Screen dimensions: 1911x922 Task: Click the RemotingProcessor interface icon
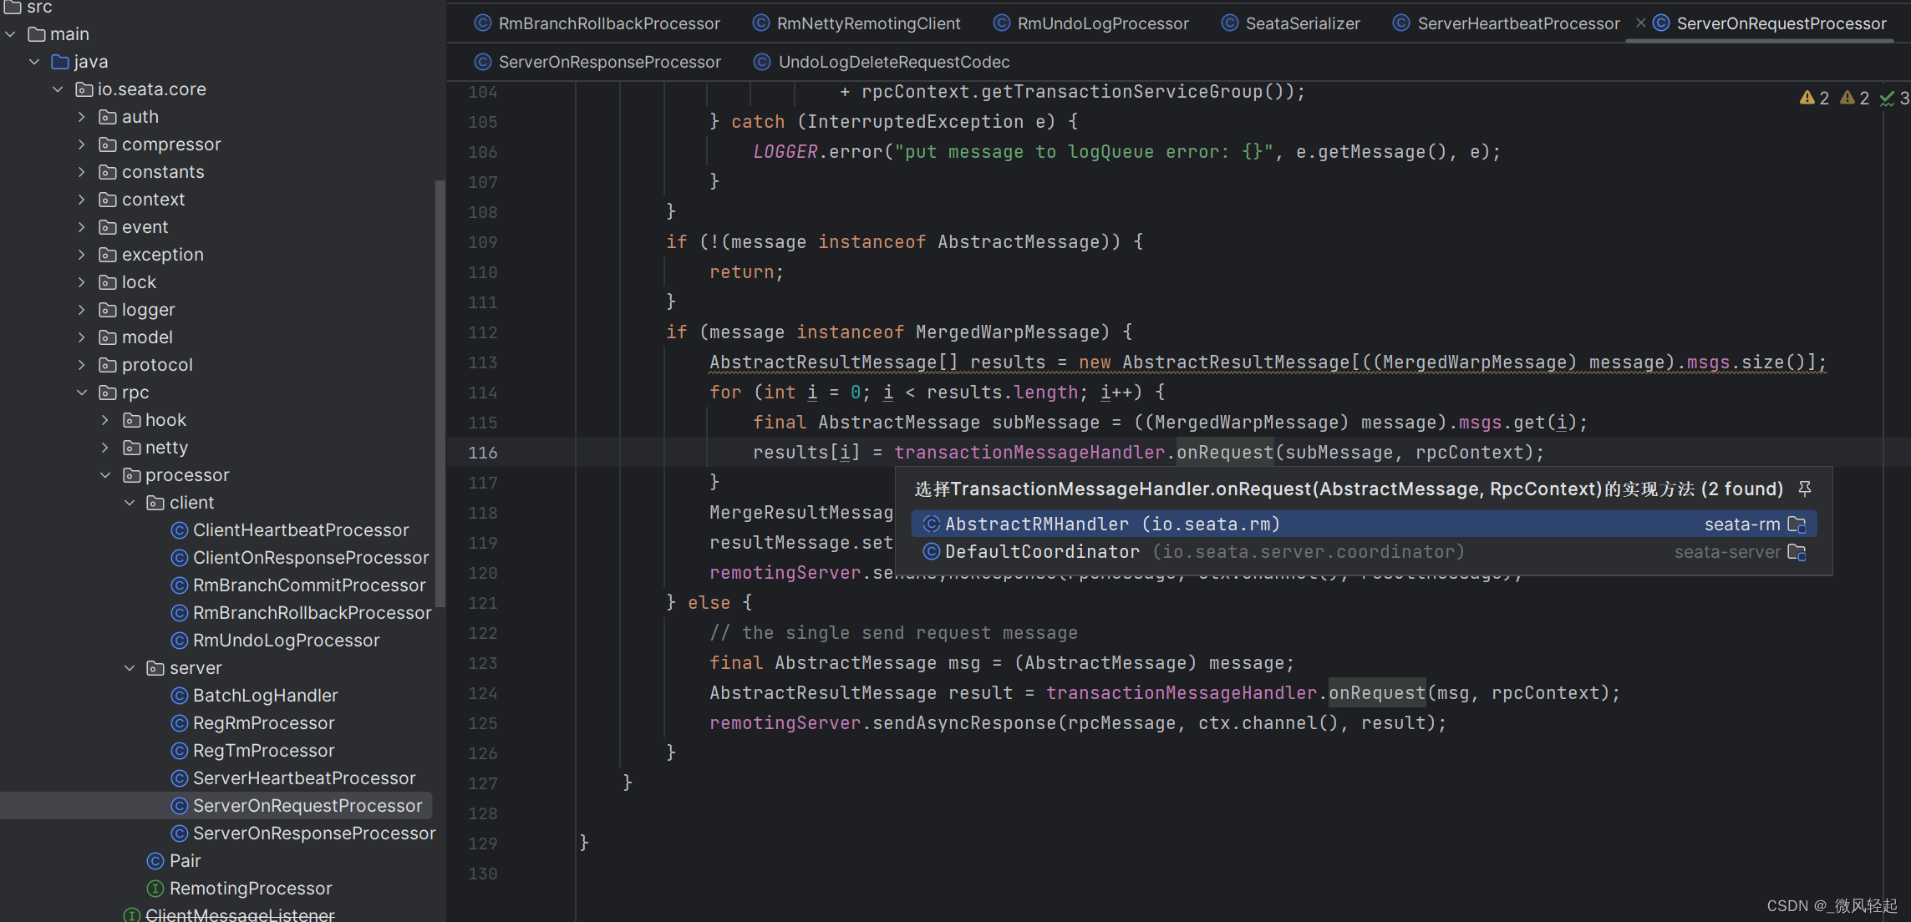tap(155, 889)
